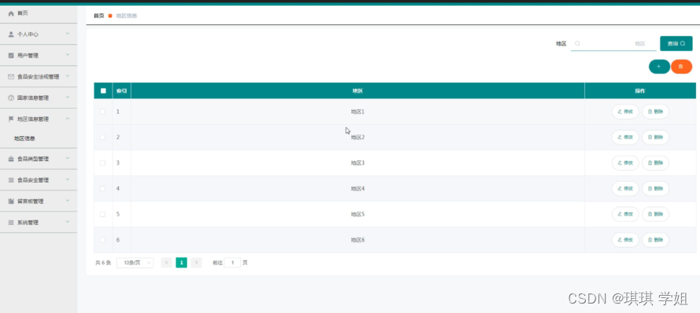Click the orange batch delete button
This screenshot has height=313, width=700.
coord(681,67)
